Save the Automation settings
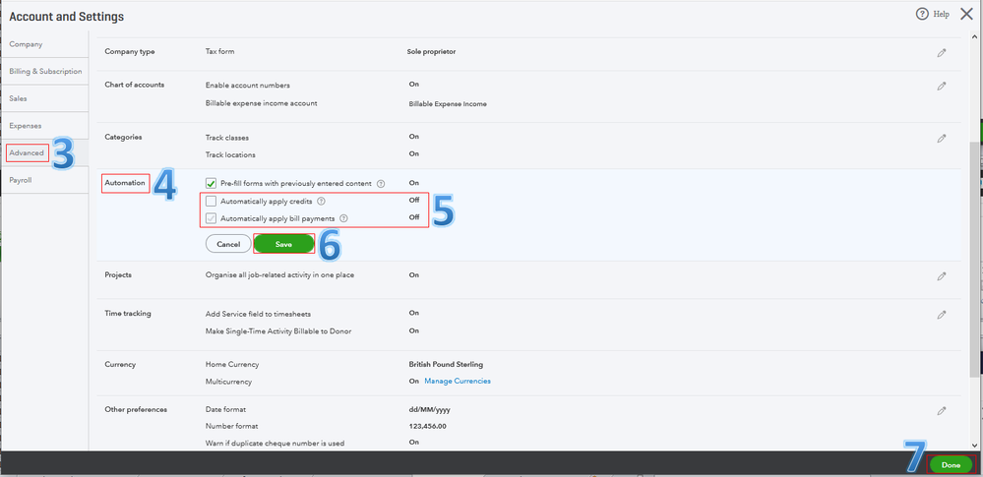The width and height of the screenshot is (983, 477). [283, 244]
